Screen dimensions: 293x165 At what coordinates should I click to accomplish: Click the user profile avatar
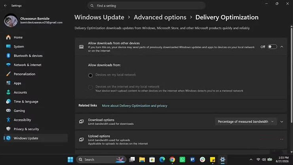tap(11, 20)
